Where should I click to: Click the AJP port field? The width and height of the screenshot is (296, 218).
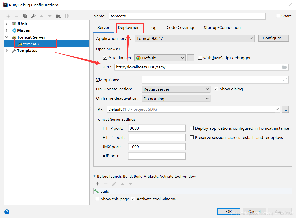[157, 156]
